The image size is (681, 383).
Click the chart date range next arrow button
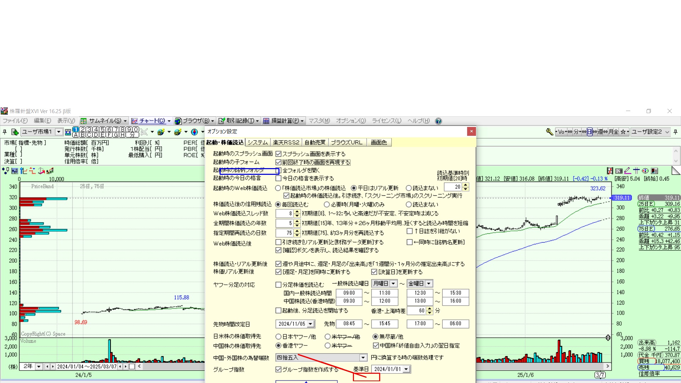click(x=125, y=367)
